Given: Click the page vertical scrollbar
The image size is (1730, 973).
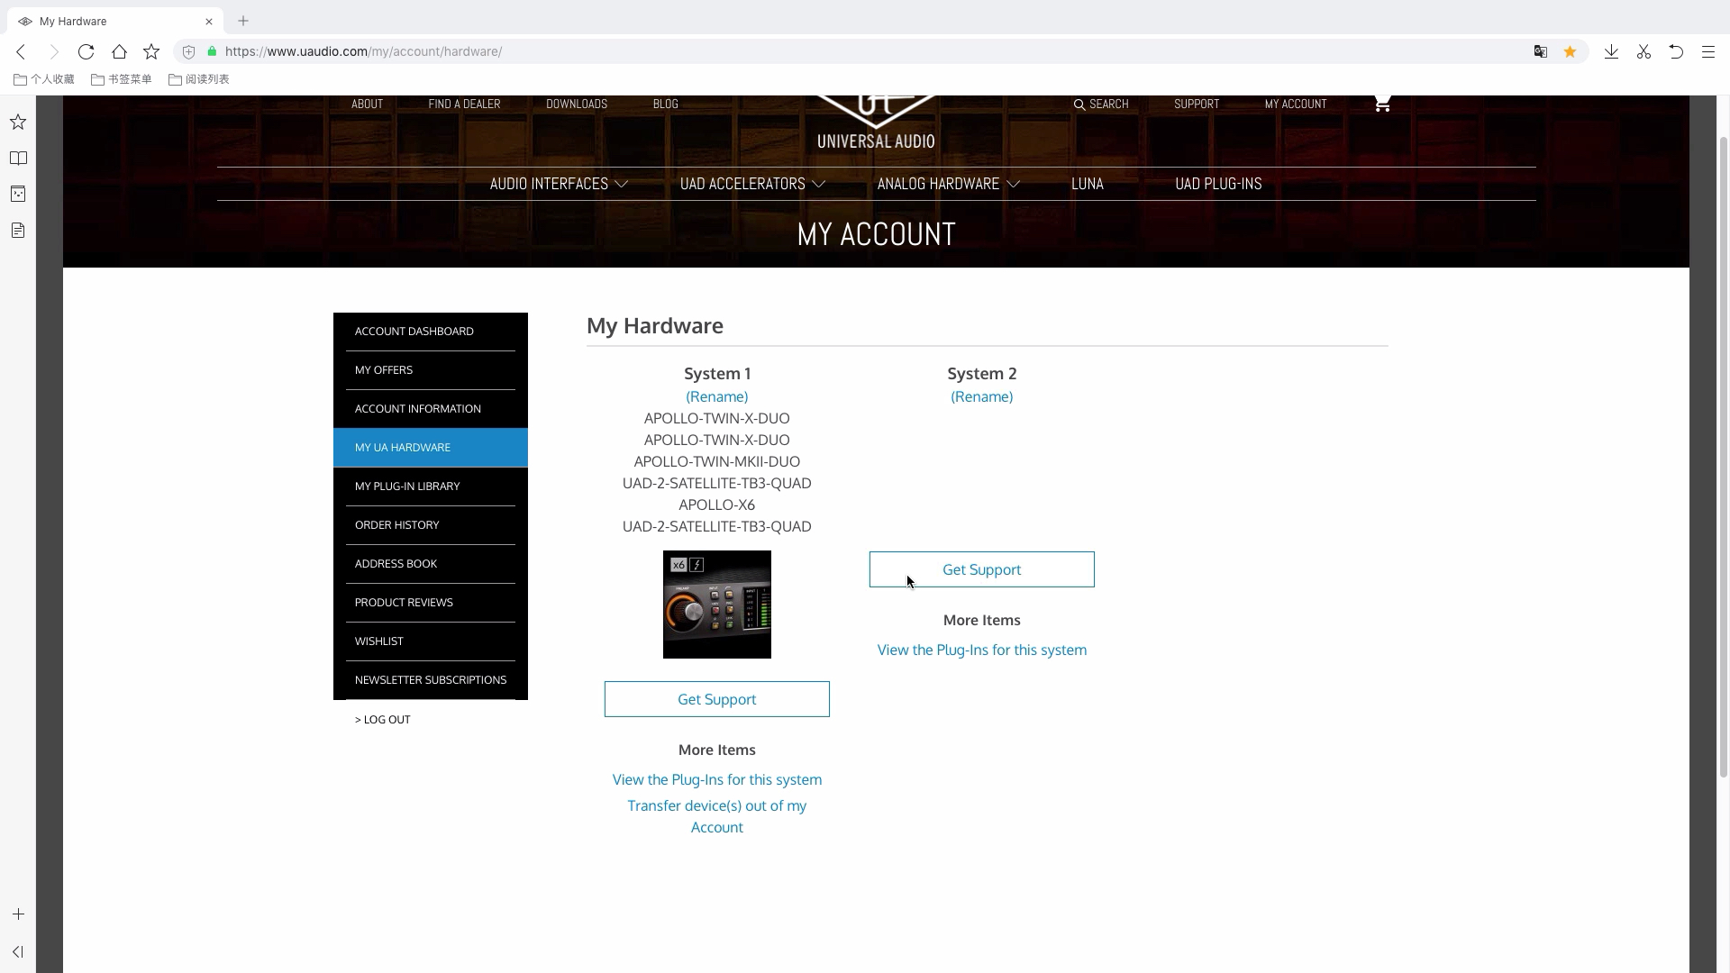Looking at the screenshot, I should point(1724,455).
